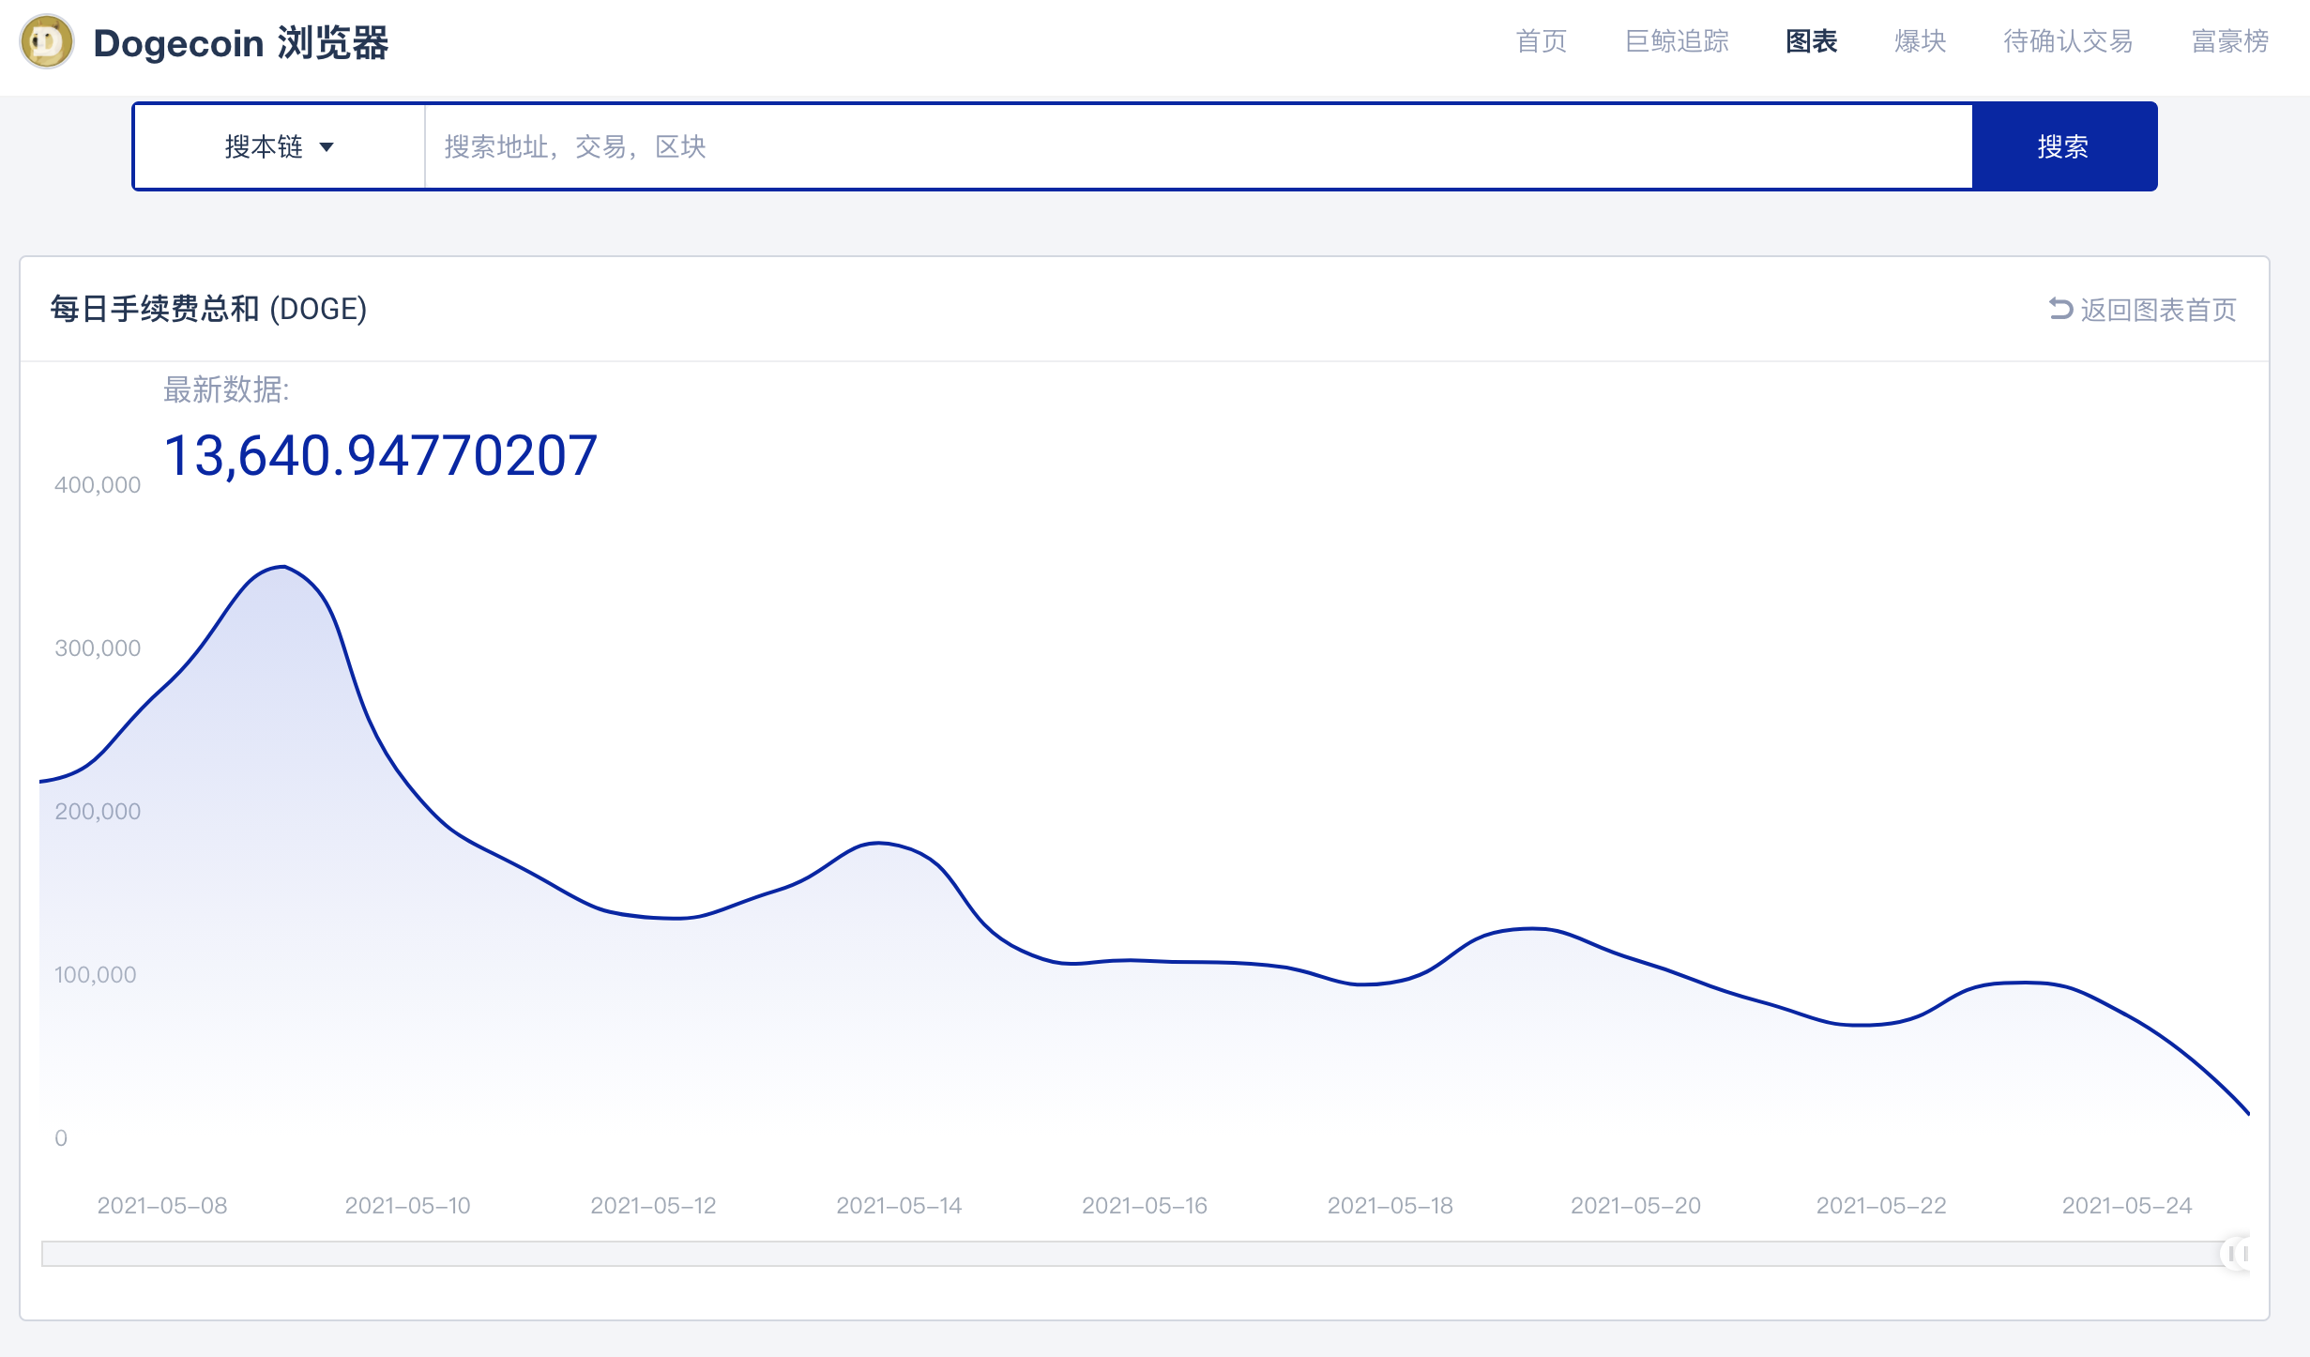Click the 每日手续费总和 (DOGE) chart title

point(208,309)
